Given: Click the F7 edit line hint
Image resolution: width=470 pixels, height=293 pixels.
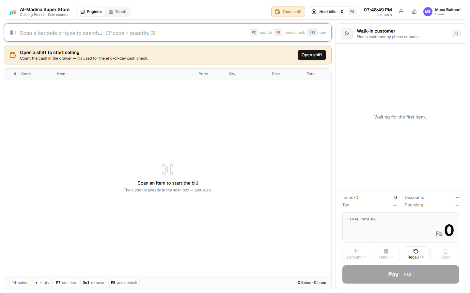Looking at the screenshot, I should coord(66,283).
